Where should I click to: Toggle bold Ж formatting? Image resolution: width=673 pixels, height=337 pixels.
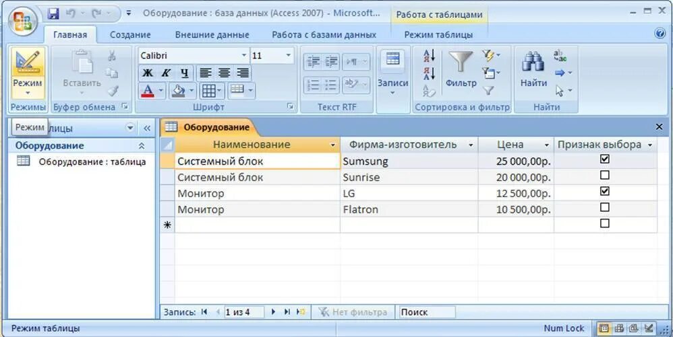[147, 73]
